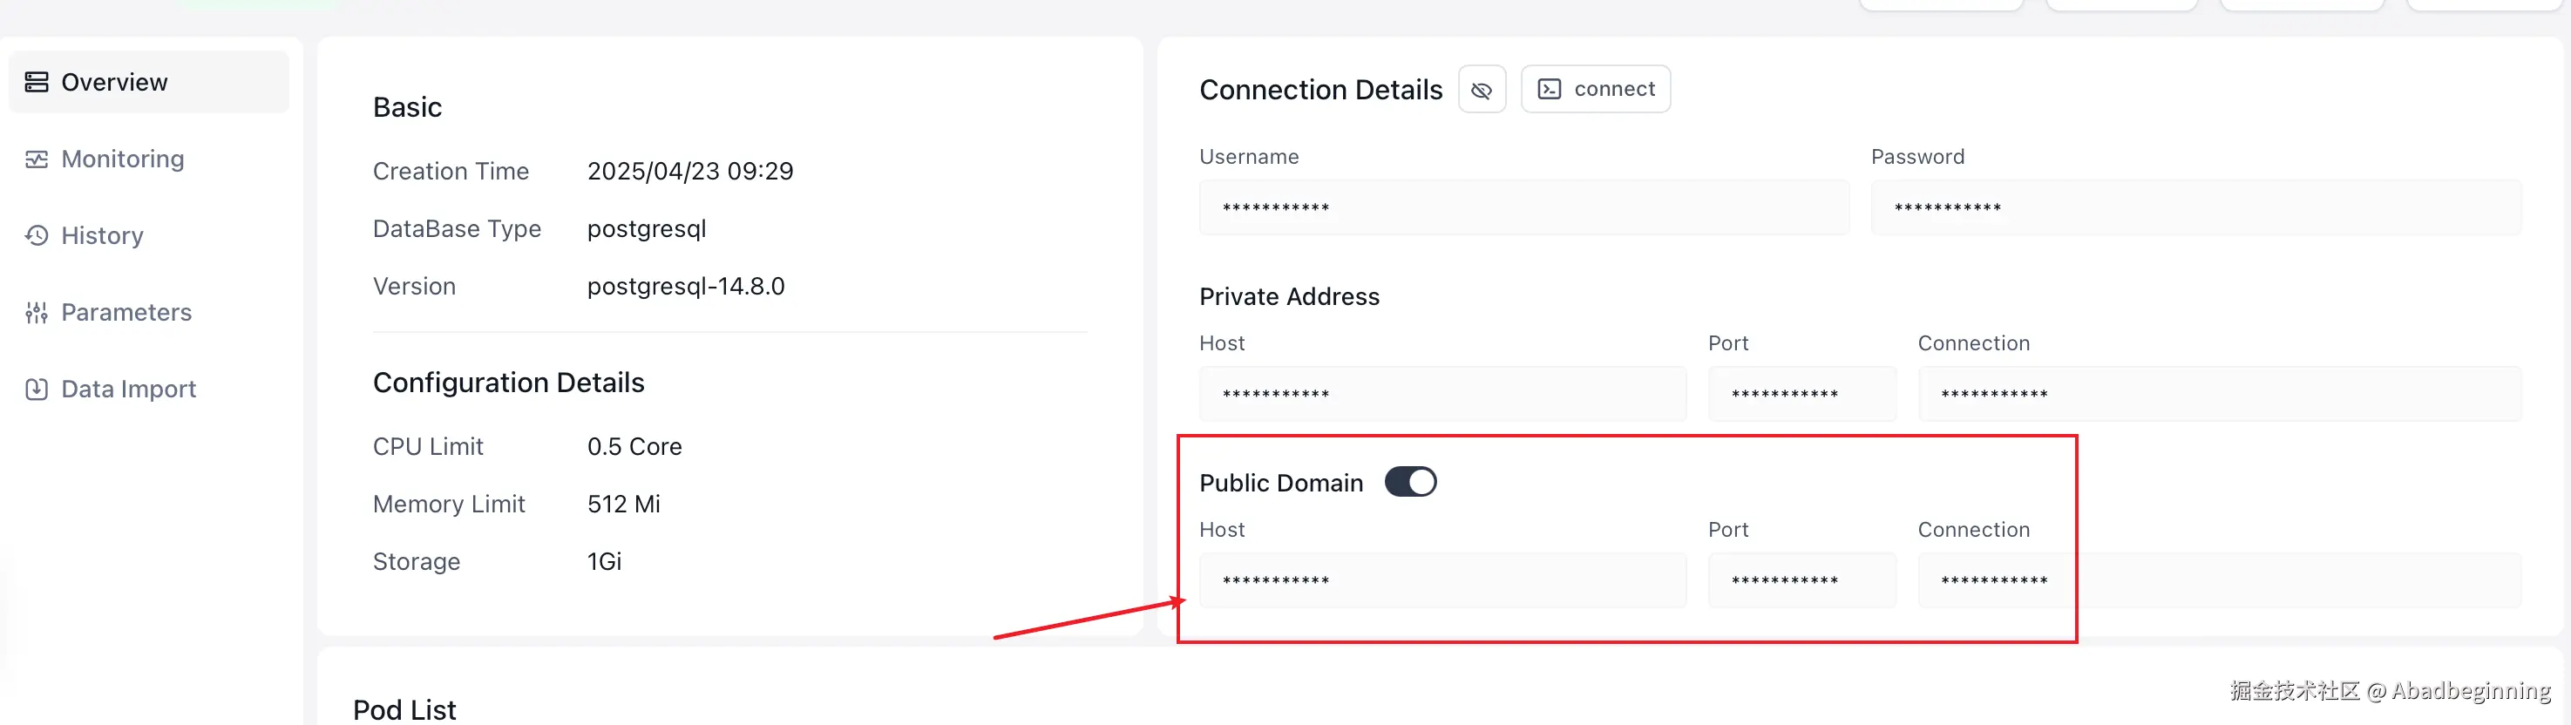This screenshot has width=2571, height=725.
Task: Select the Public Domain Host field
Action: point(1442,580)
